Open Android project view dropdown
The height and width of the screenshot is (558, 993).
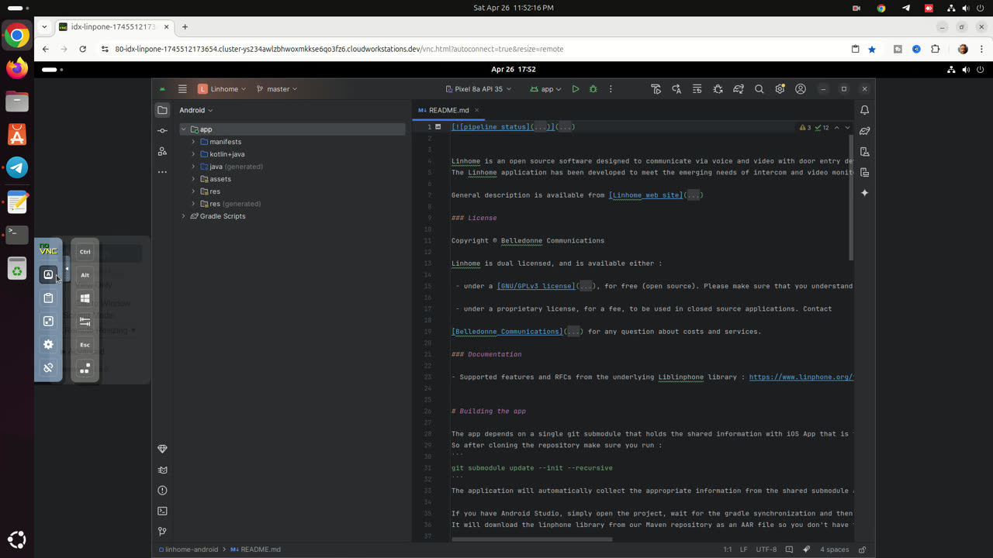(x=196, y=110)
